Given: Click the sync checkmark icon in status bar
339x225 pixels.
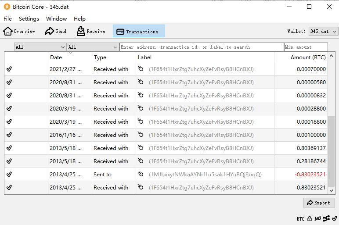Looking at the screenshot, I should pos(334,218).
